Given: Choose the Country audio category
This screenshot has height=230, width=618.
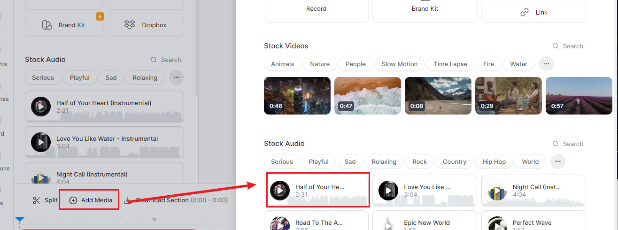Looking at the screenshot, I should click(x=454, y=161).
